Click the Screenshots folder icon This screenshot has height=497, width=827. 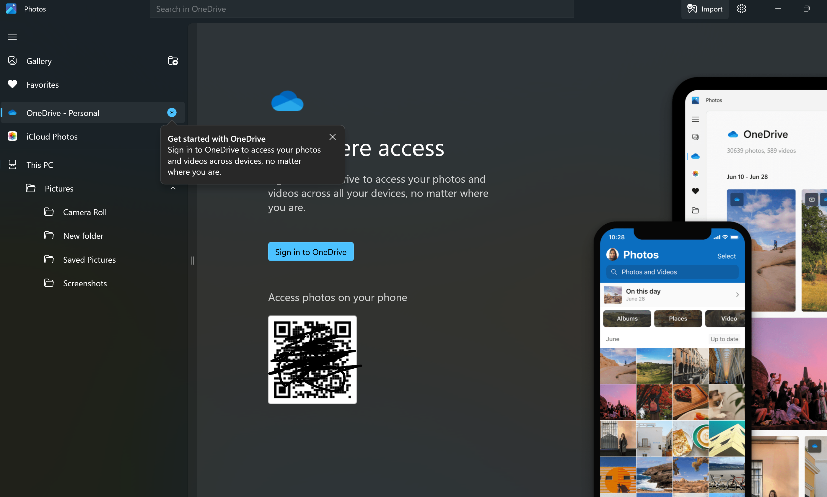[49, 283]
